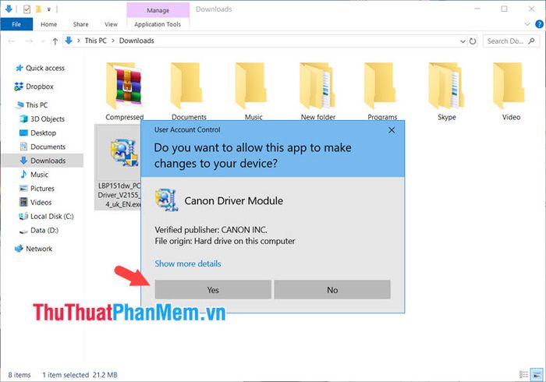Image resolution: width=546 pixels, height=382 pixels.
Task: Expand the address bar history dropdown
Action: click(463, 41)
